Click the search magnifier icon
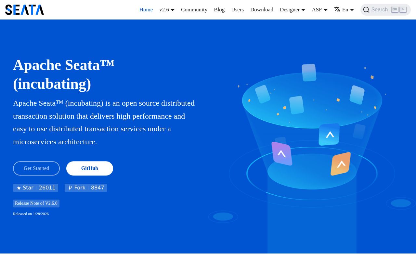416x260 pixels. tap(366, 10)
